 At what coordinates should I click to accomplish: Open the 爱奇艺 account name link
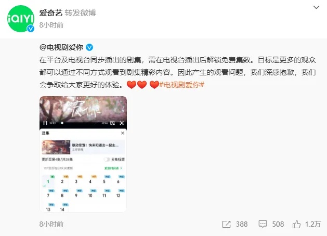click(51, 13)
